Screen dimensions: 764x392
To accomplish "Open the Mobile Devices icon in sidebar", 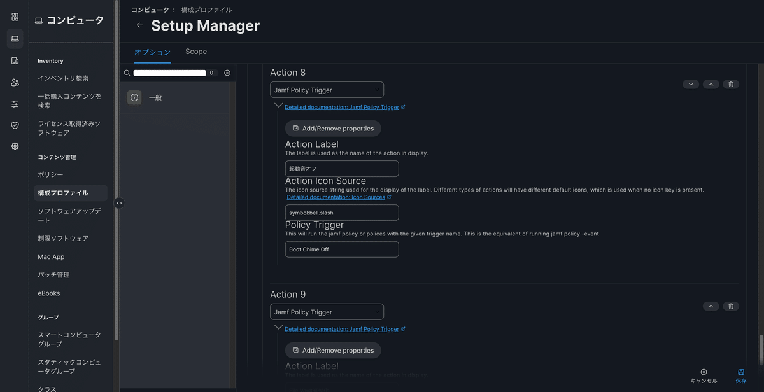I will coord(15,60).
